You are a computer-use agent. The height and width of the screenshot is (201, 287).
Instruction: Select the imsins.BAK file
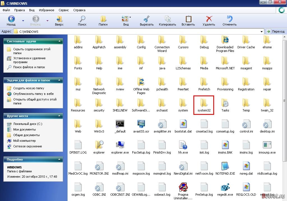tap(225, 147)
